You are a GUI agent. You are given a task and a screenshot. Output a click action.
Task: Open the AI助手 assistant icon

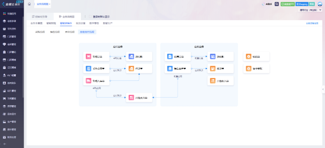pos(264,4)
